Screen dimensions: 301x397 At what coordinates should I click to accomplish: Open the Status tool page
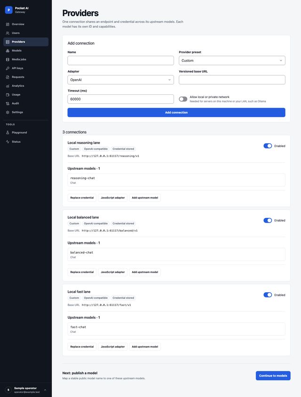pyautogui.click(x=26, y=142)
